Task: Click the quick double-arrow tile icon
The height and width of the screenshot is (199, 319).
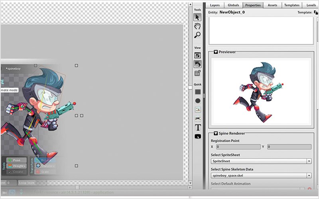Action: [198, 118]
